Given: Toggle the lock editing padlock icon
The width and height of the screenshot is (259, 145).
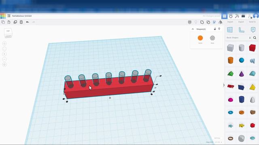Looking at the screenshot, I should coord(215,29).
